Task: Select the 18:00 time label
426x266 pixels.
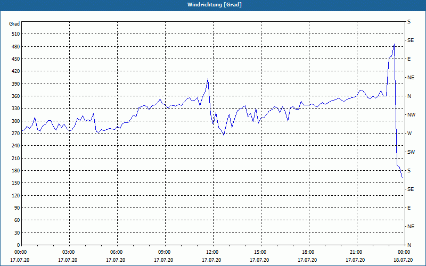Action: coord(309,252)
